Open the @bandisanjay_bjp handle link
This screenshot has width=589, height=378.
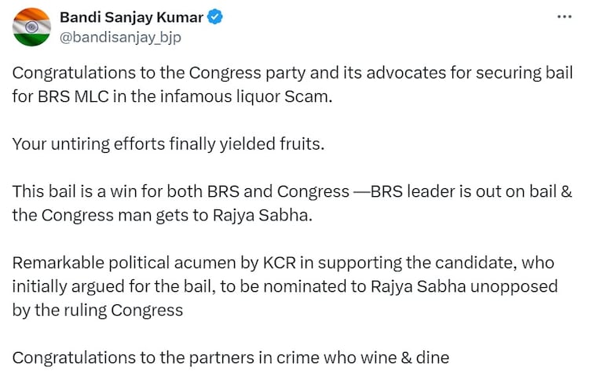[120, 36]
